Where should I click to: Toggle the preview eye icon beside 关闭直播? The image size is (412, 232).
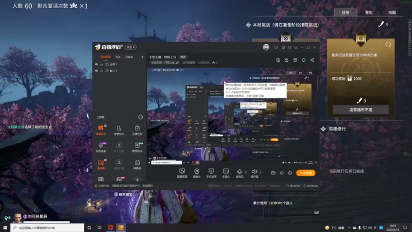pos(281,173)
